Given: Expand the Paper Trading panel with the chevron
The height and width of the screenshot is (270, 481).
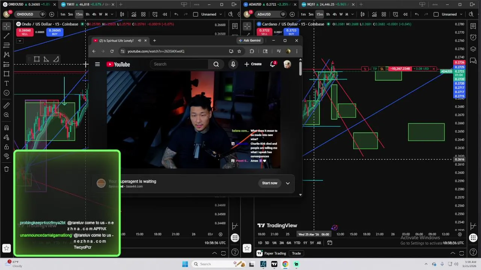Looking at the screenshot, I should pos(453,253).
